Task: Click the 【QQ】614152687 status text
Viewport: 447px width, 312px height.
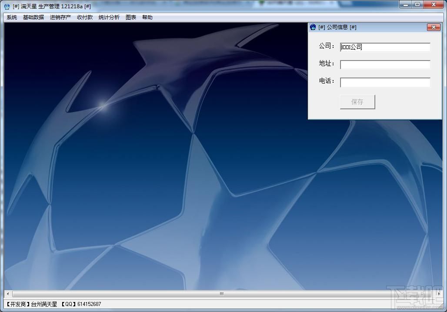Action: 81,304
